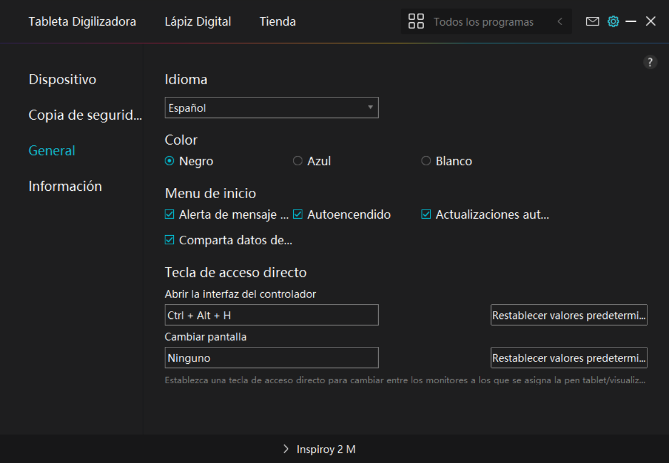669x463 pixels.
Task: Open the help question mark icon
Action: (650, 63)
